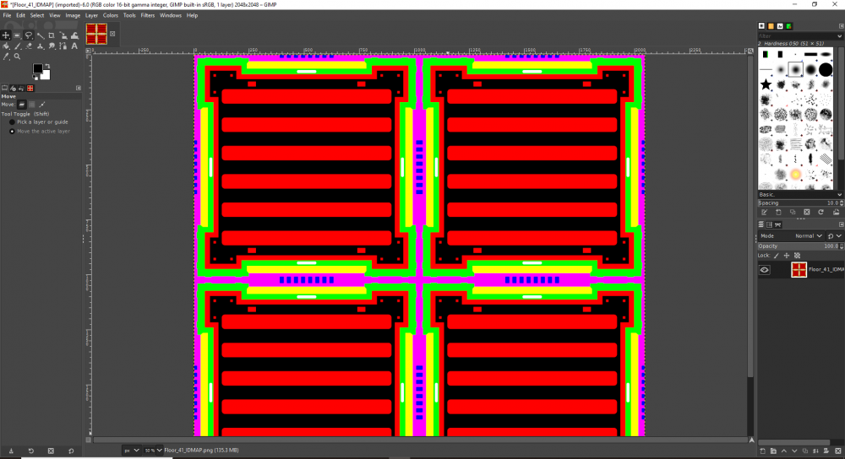Select the Move tool in the toolbox
Screen dimensions: 845x459
pyautogui.click(x=6, y=35)
